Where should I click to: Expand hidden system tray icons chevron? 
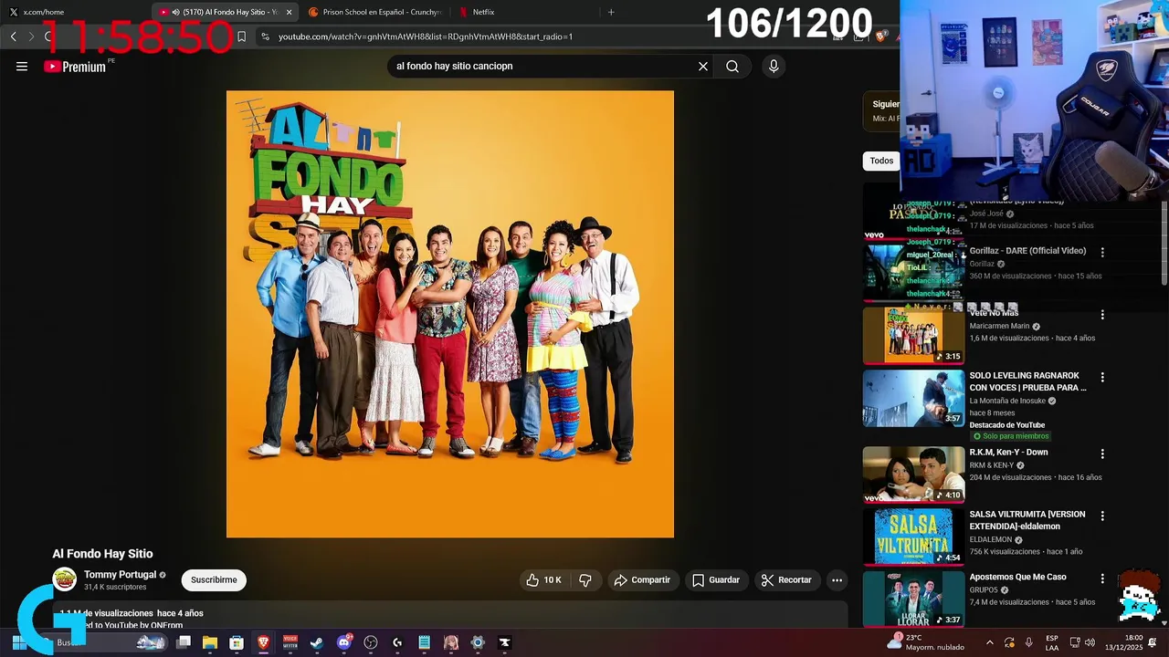pos(989,642)
